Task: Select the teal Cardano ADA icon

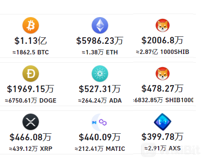Action: 100,74
